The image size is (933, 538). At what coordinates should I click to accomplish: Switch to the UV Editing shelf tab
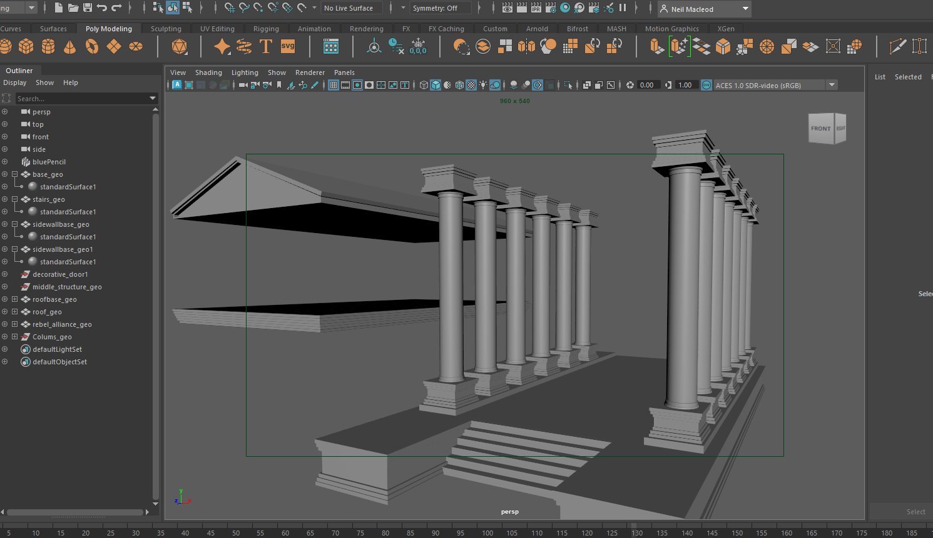tap(217, 29)
